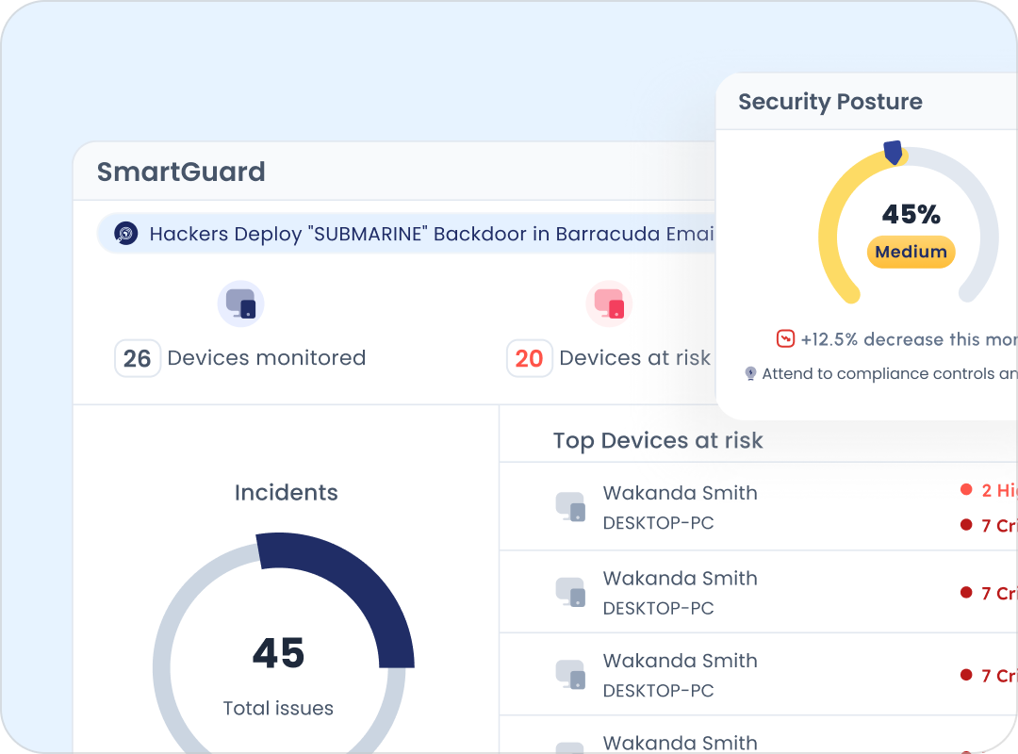This screenshot has height=754, width=1018.
Task: Click the Incidents chart heading
Action: [x=287, y=492]
